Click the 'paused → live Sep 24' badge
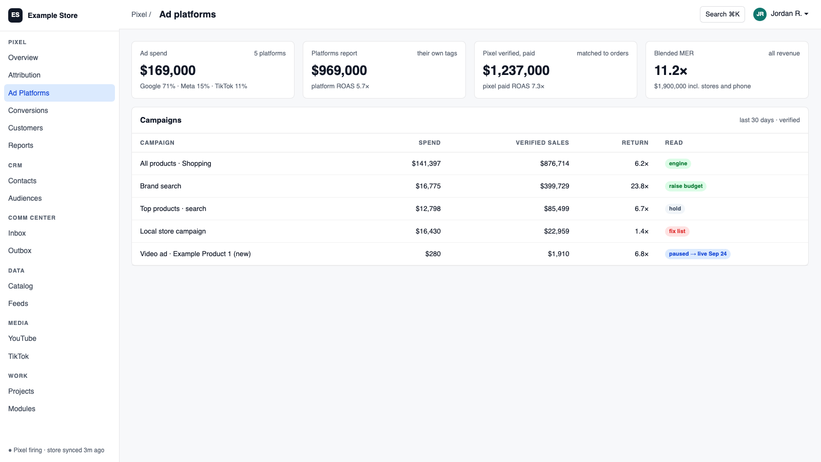 (698, 254)
